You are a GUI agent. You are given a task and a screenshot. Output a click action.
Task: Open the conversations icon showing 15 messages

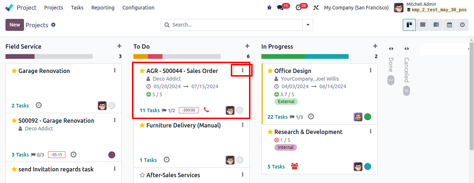(280, 7)
